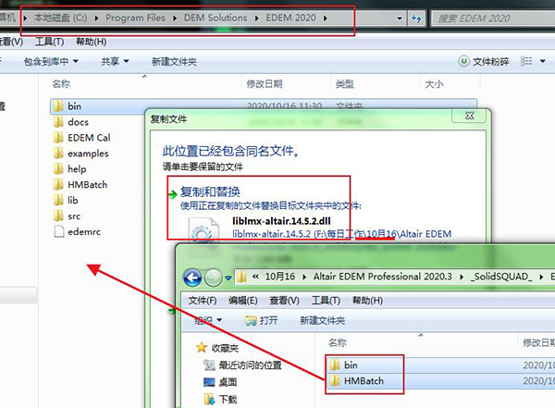
Task: Select HMBatch folder in front window
Action: point(364,381)
